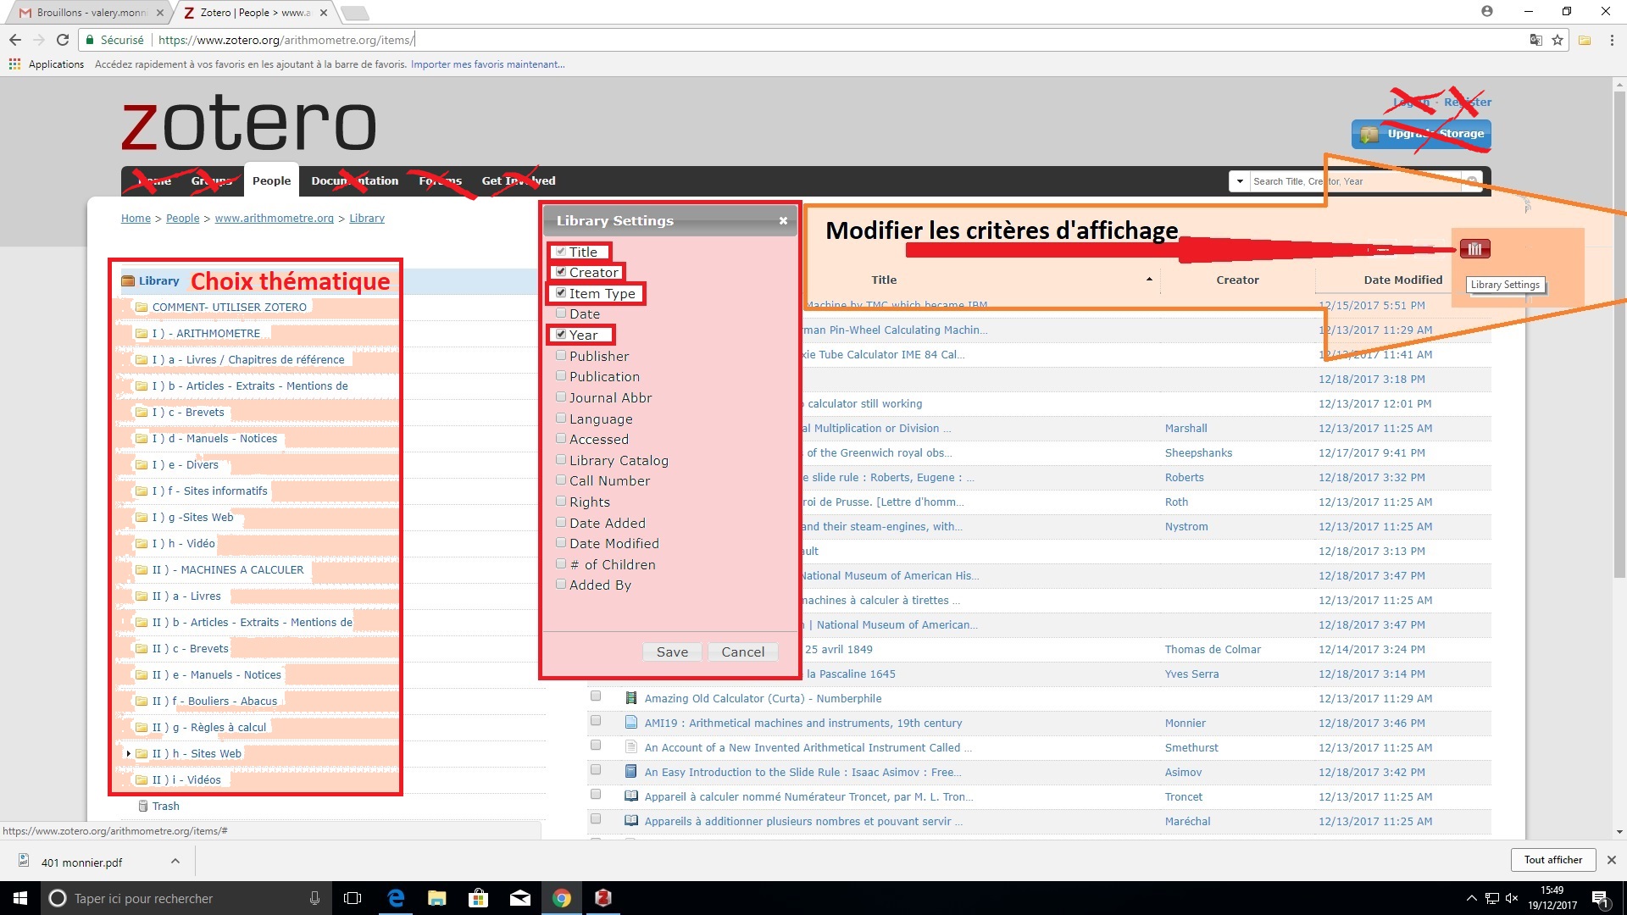Open I ) - ARITHMOMETRE collection folder
The width and height of the screenshot is (1627, 915).
(x=206, y=333)
